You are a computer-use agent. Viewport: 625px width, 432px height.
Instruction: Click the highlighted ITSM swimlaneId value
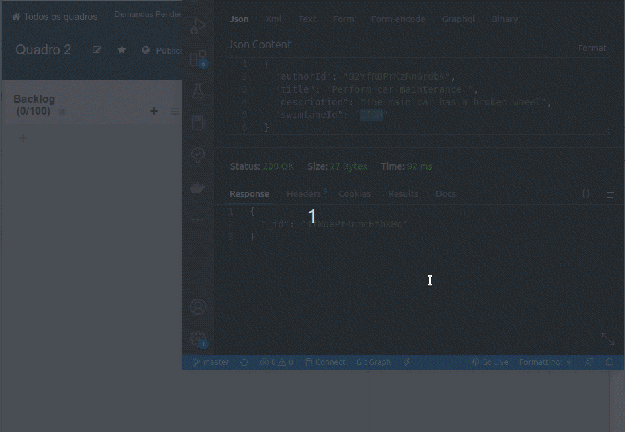[371, 115]
